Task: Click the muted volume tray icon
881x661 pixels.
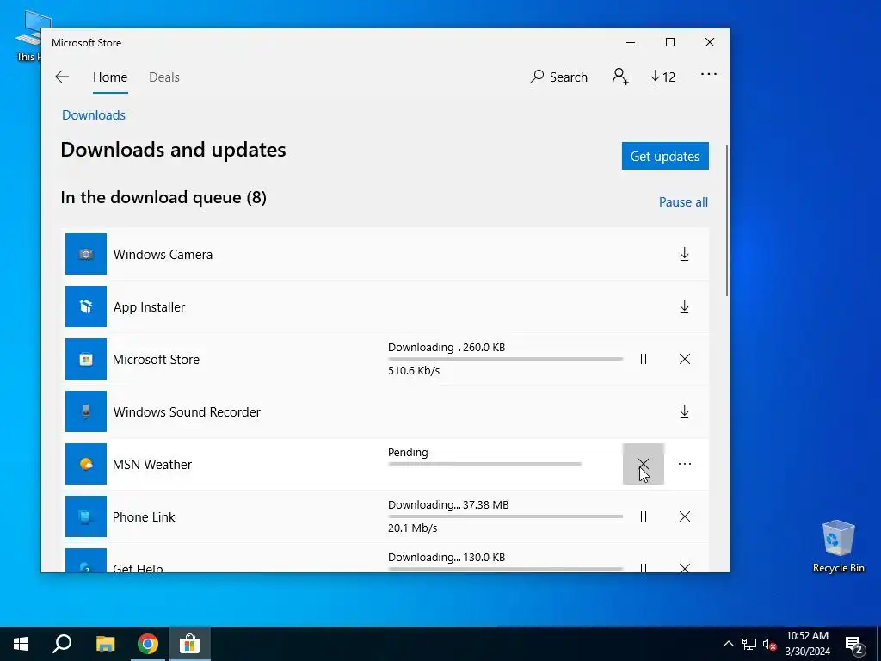Action: tap(769, 644)
